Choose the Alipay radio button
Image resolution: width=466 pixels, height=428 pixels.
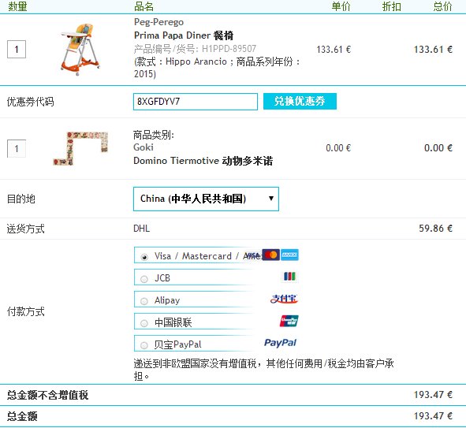click(x=144, y=301)
